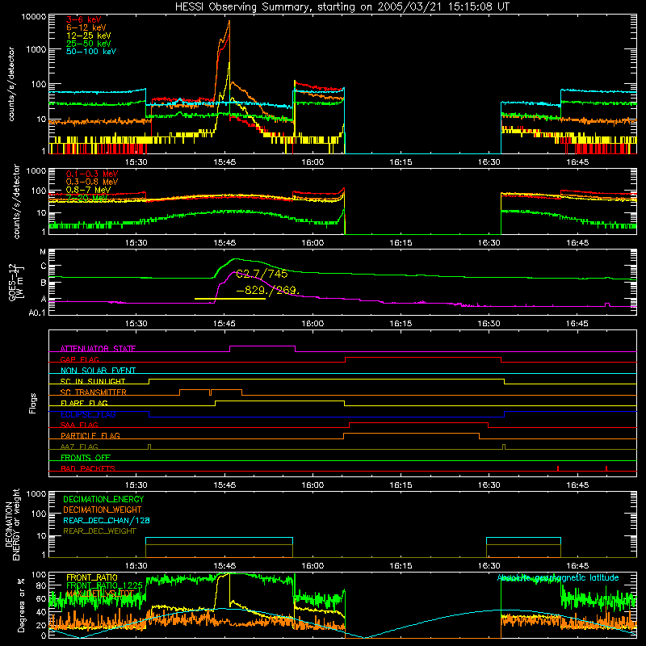Viewport: 646px width, 646px height.
Task: Select the FRONTS_OFF flag label
Action: [86, 457]
